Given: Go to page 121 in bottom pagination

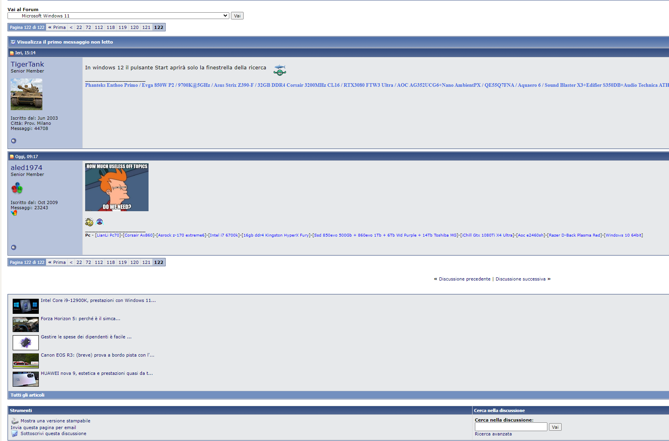Looking at the screenshot, I should click(x=147, y=262).
